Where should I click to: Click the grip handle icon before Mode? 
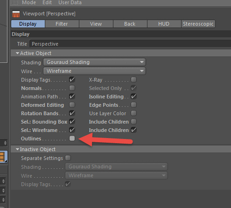(15, 2)
